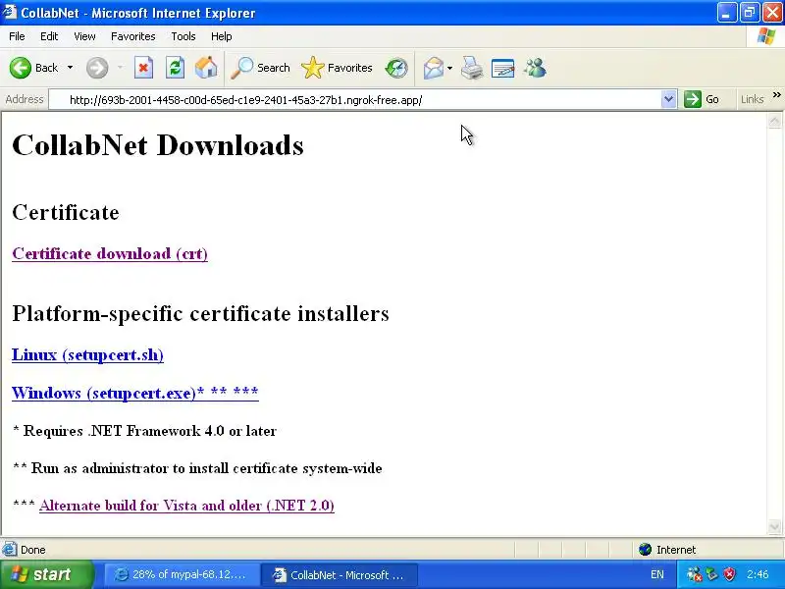The width and height of the screenshot is (785, 589).
Task: Open the View menu
Action: pos(84,36)
